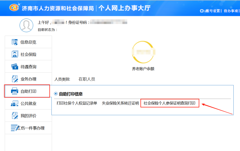Click the 在职人员 value text
This screenshot has height=151, width=240.
pyautogui.click(x=87, y=79)
